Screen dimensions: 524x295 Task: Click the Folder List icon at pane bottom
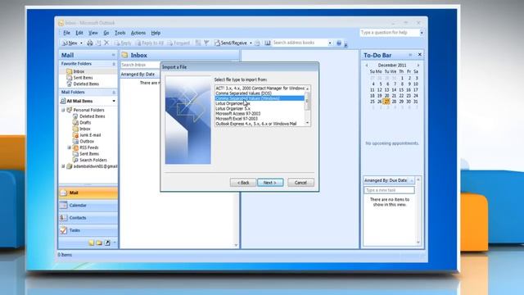click(99, 243)
